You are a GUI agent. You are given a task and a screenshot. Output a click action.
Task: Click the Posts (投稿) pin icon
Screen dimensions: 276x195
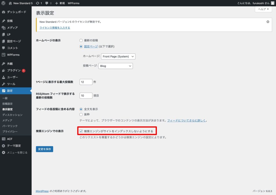(x=4, y=21)
